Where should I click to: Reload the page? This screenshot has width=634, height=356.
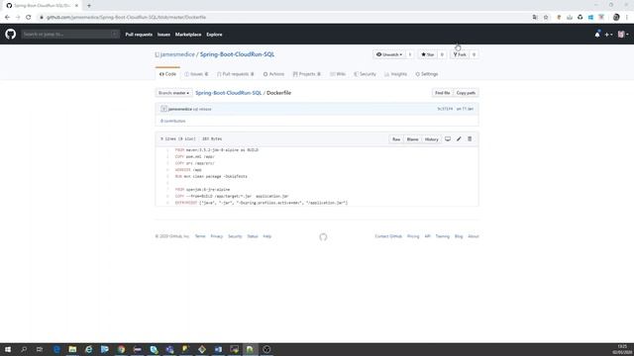tap(29, 18)
